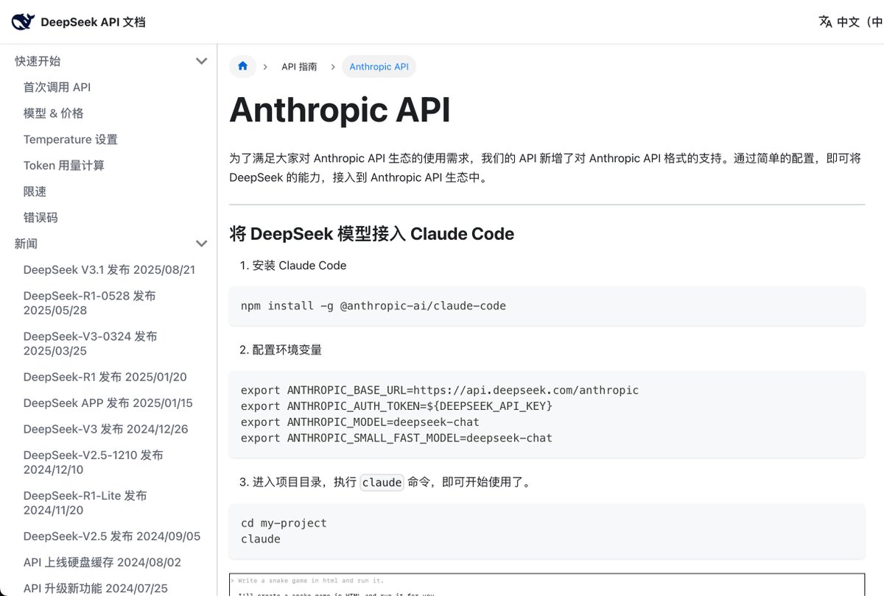Open DeepSeek-R1-Lite 发布 news item
Image resolution: width=884 pixels, height=596 pixels.
pos(85,503)
